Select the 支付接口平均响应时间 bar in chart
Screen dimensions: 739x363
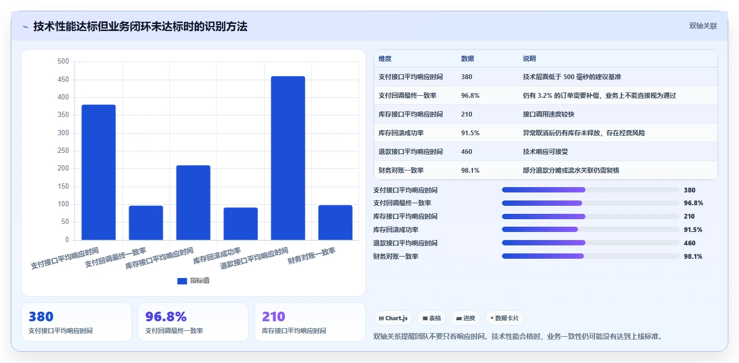tap(98, 172)
